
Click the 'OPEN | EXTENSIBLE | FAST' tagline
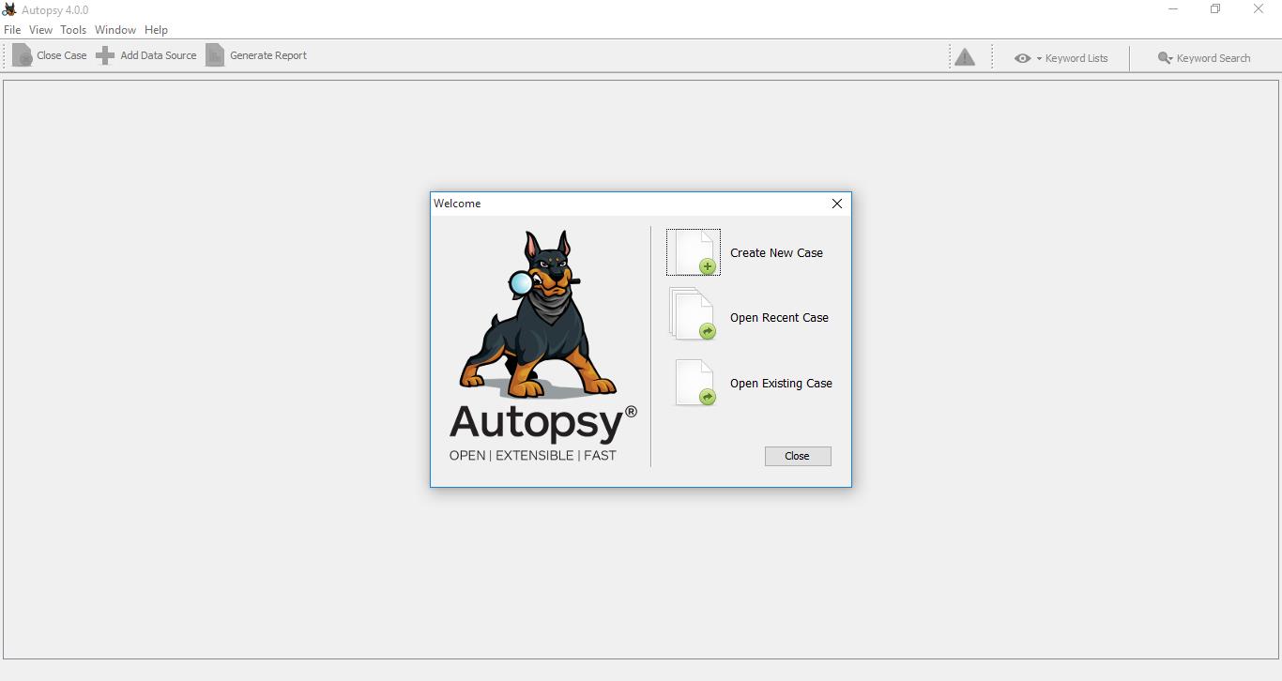(533, 456)
